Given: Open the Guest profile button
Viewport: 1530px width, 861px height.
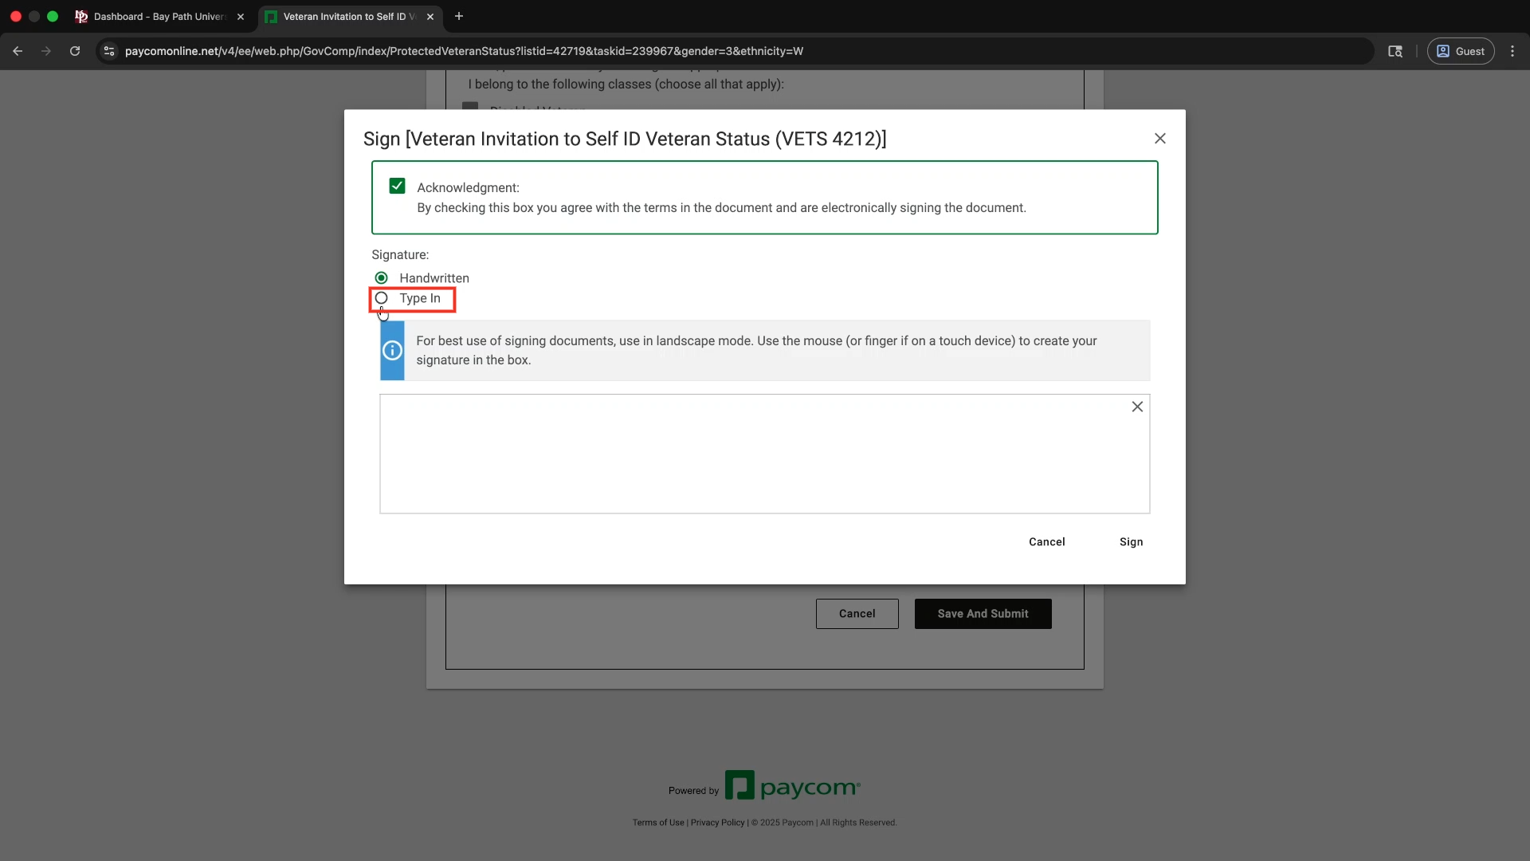Looking at the screenshot, I should pos(1460,51).
